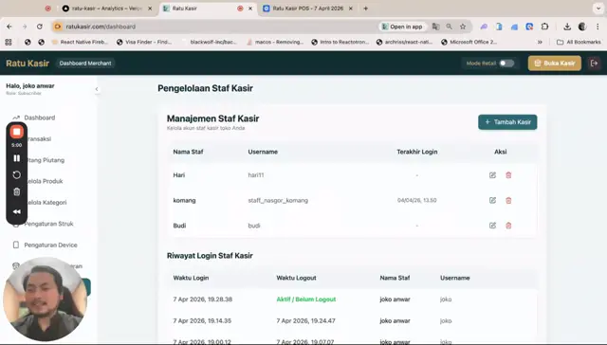607x345 pixels.
Task: Delete staff row komang
Action: pyautogui.click(x=508, y=200)
